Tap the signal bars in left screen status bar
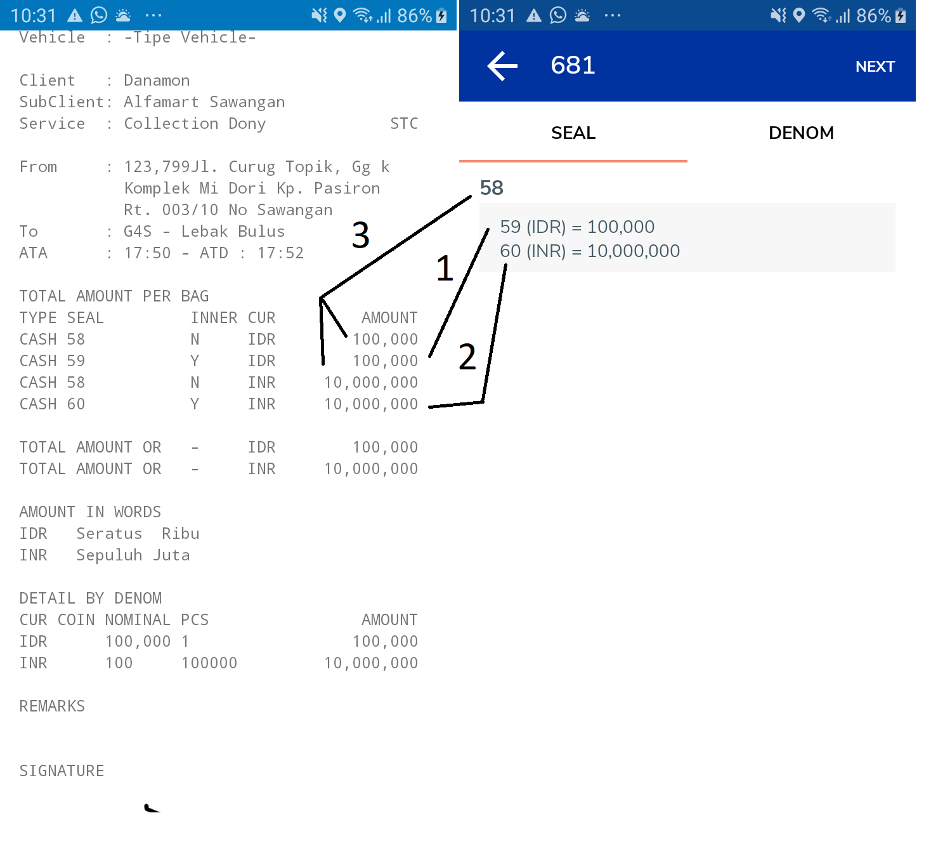The width and height of the screenshot is (931, 853). point(384,16)
